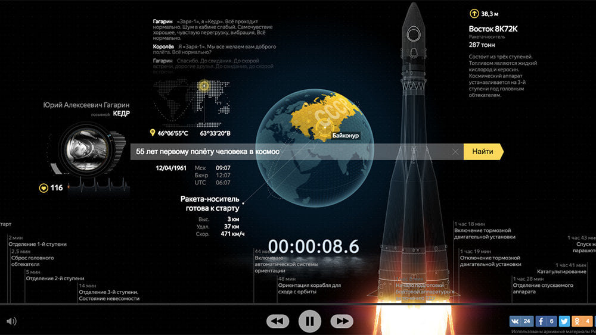Select 'Отделение 2-й ступени' timeline marker
596x335 pixels.
point(54,278)
